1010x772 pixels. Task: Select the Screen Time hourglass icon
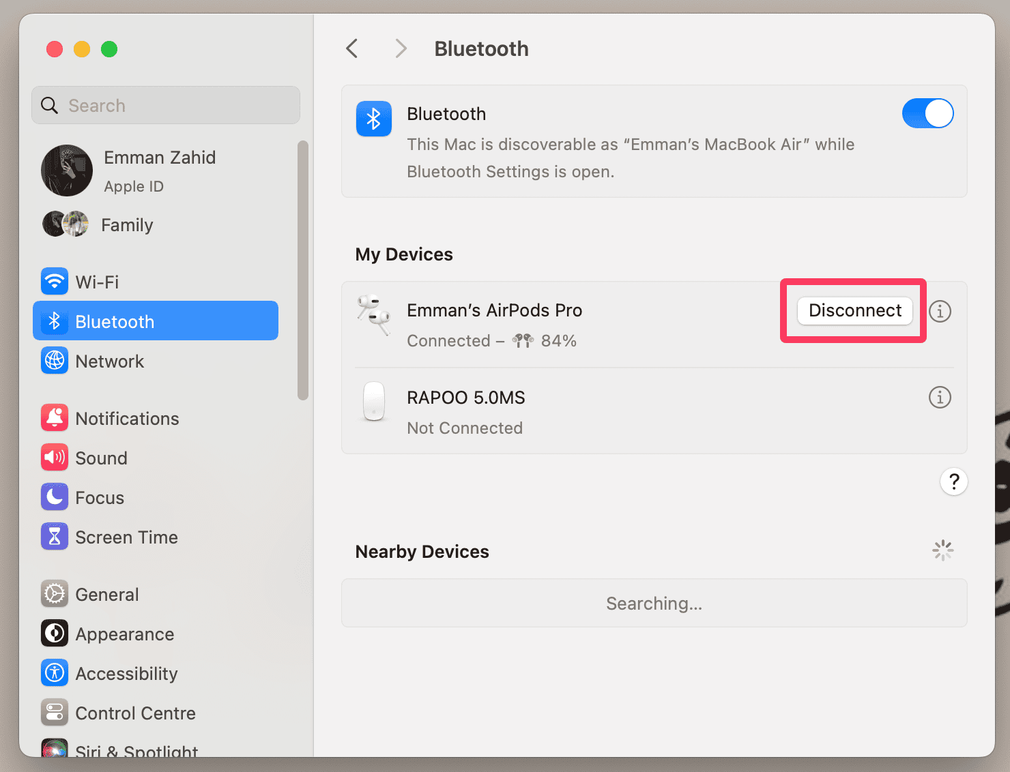tap(55, 537)
